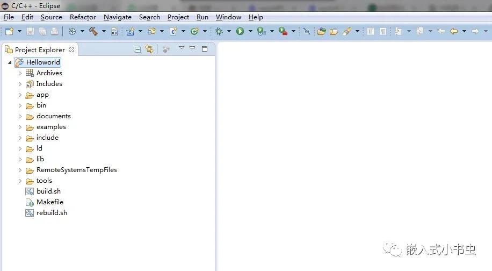
Task: Open the Navigate menu
Action: pyautogui.click(x=118, y=17)
